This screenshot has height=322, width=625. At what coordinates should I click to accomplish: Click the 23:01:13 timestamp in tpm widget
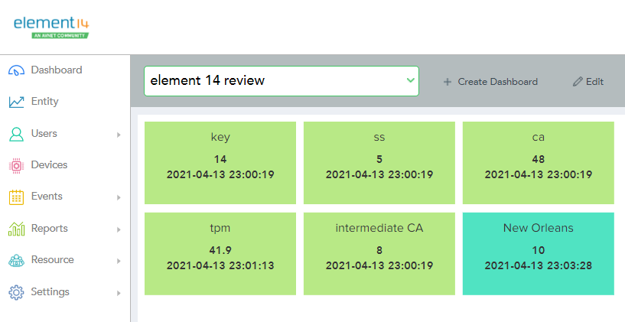coord(220,265)
